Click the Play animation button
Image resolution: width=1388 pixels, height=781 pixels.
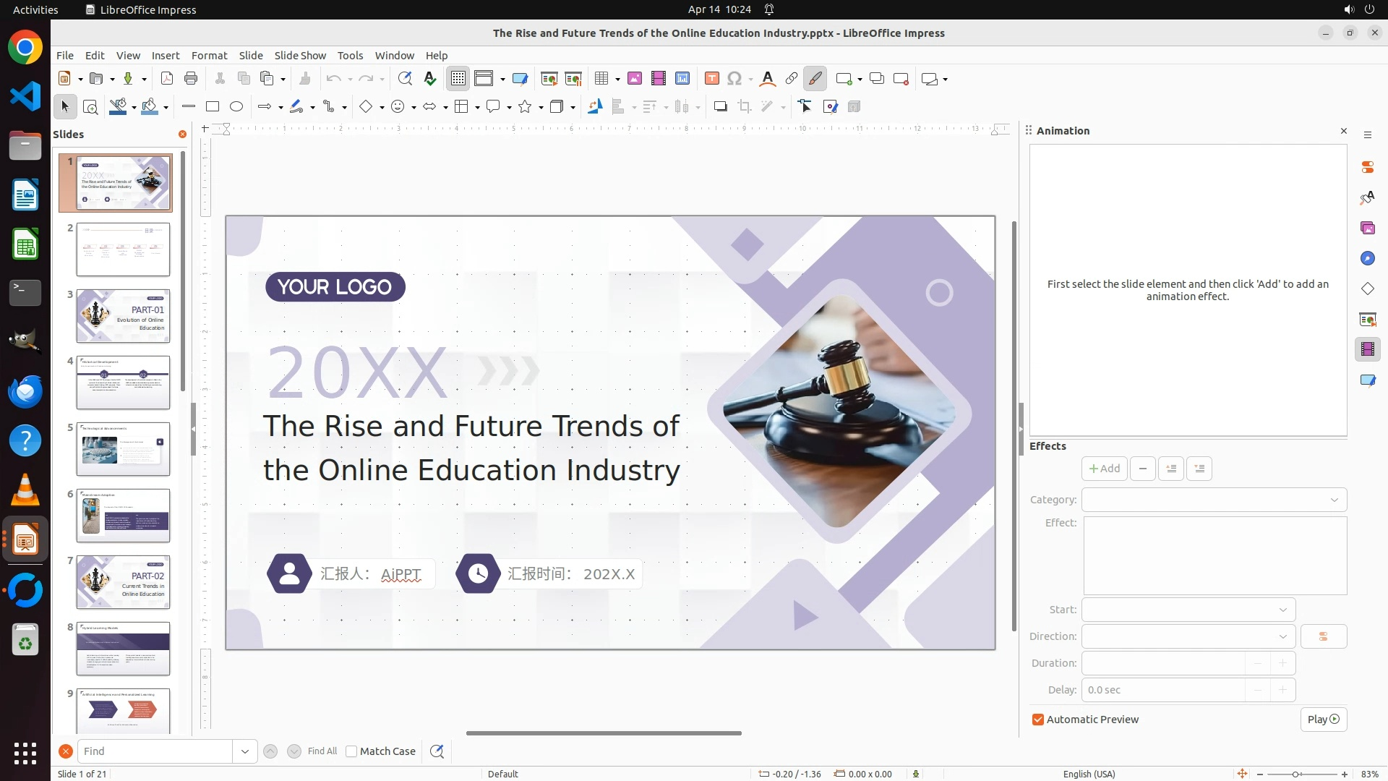coord(1323,720)
